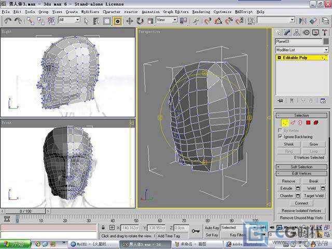
Task: Expand the Soft Selection rollout
Action: point(301,167)
